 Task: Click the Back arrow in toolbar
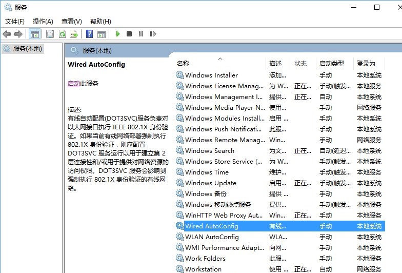coord(7,34)
